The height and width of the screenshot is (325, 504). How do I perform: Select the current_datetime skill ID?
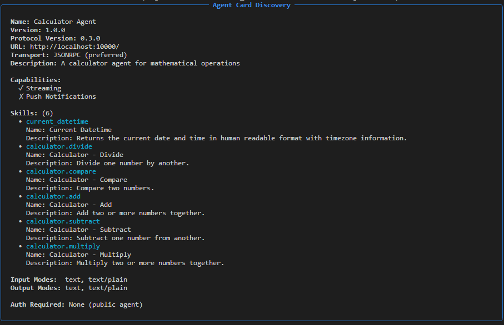(x=57, y=121)
